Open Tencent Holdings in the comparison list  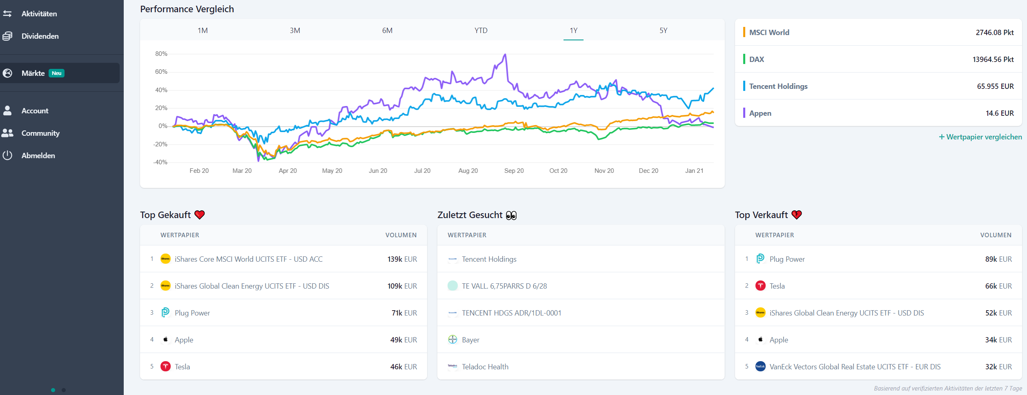pos(878,86)
